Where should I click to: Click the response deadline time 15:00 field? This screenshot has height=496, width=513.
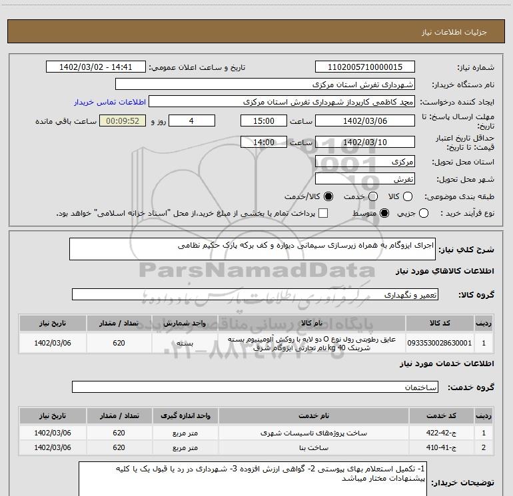click(264, 121)
